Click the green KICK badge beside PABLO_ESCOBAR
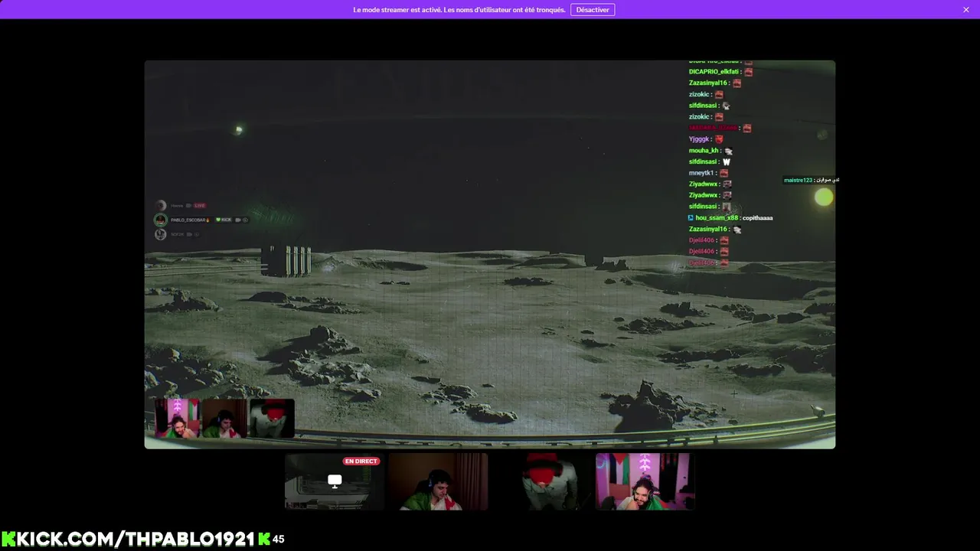 tap(224, 220)
